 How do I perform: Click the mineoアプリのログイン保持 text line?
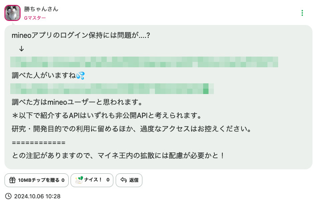(80, 35)
